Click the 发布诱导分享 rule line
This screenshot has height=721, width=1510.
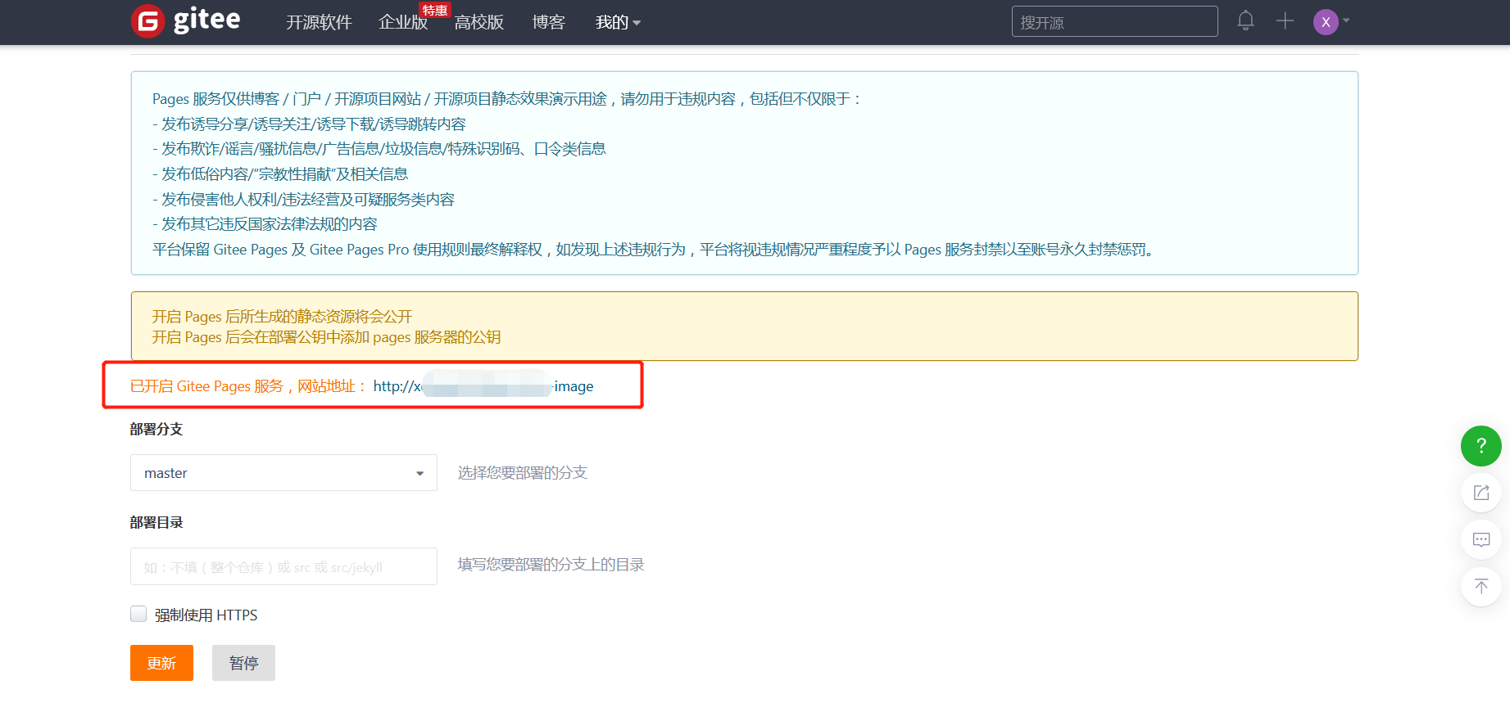click(309, 124)
